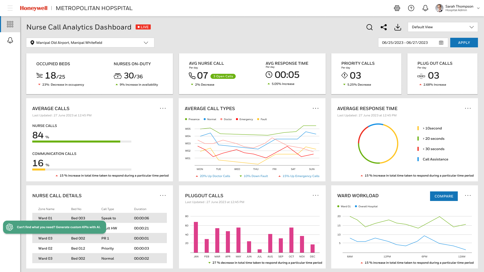Toggle Emergency series in call types legend
This screenshot has width=484, height=272.
pyautogui.click(x=244, y=119)
